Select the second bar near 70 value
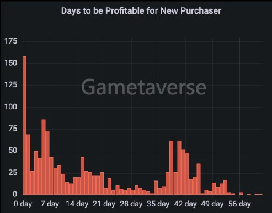This screenshot has height=213, width=272. (29, 164)
